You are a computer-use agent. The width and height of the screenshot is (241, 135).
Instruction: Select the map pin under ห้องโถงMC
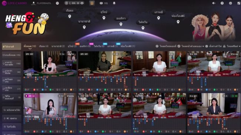tap(178, 22)
